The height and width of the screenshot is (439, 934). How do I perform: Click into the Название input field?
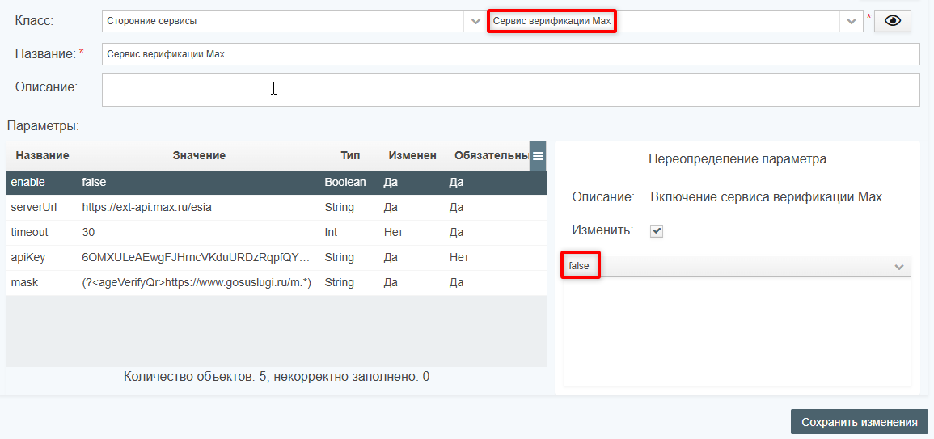pos(509,54)
